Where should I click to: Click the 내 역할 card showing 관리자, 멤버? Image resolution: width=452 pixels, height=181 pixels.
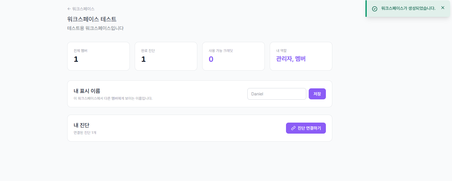[x=301, y=56]
